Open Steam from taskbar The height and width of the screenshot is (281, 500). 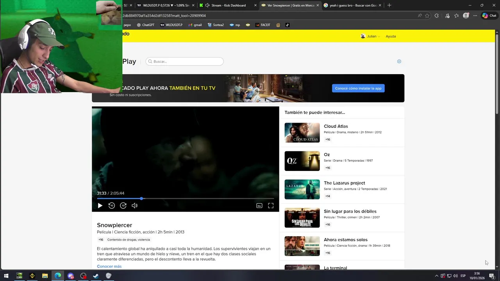pos(96,276)
